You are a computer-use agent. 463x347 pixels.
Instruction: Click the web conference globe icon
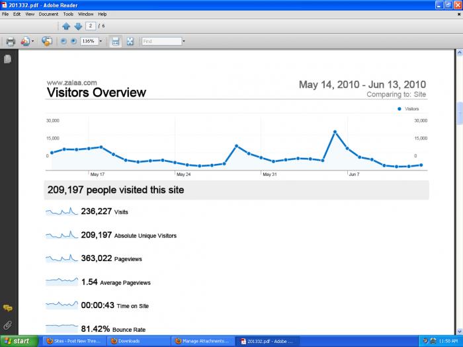coord(47,42)
